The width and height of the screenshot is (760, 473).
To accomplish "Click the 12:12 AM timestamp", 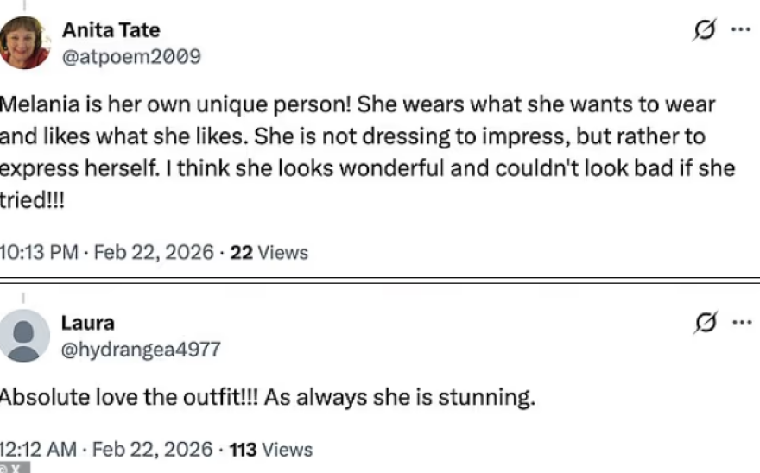I will pyautogui.click(x=39, y=450).
